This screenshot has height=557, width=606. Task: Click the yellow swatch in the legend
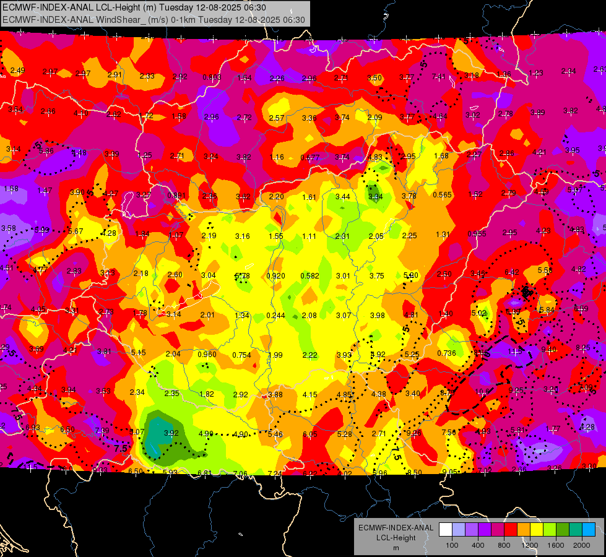coord(537,530)
